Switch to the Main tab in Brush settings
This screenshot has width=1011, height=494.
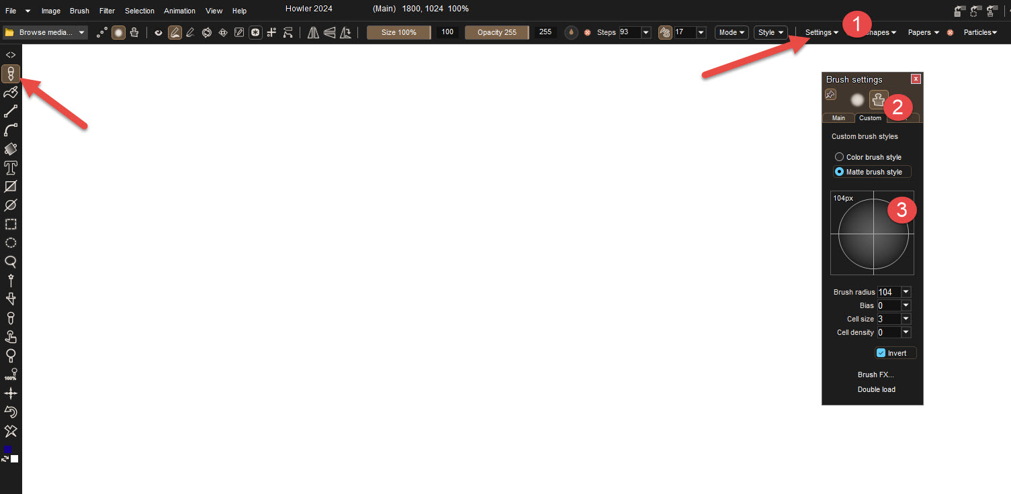[x=838, y=118]
